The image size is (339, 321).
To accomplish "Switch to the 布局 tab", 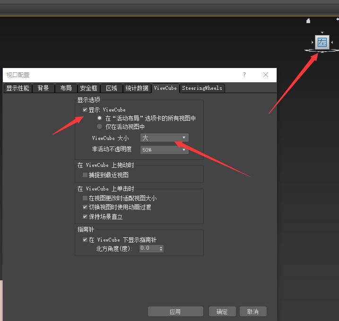I will (x=66, y=88).
